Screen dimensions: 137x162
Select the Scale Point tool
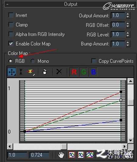21,72
